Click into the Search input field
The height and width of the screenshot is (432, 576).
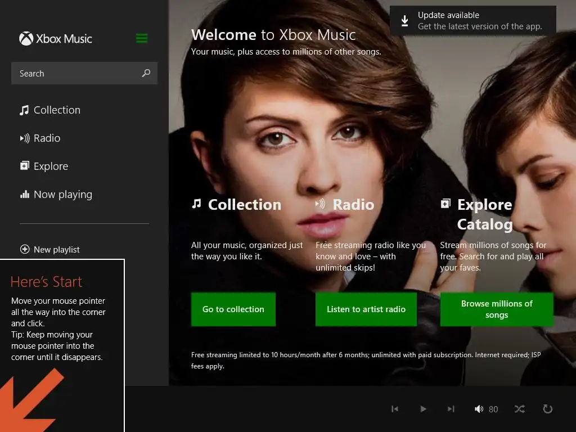(x=84, y=73)
